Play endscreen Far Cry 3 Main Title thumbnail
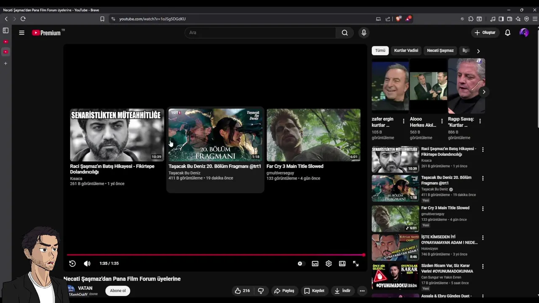This screenshot has width=539, height=303. [313, 135]
